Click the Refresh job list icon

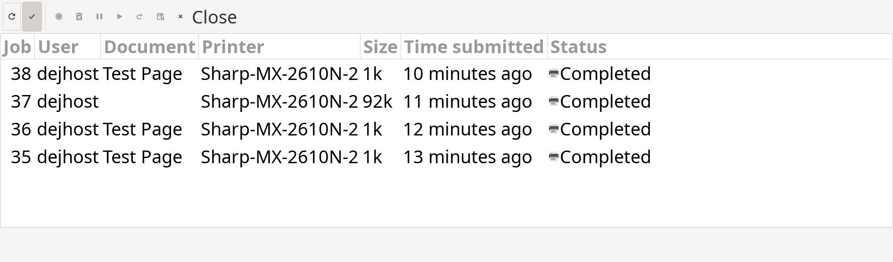coord(12,16)
